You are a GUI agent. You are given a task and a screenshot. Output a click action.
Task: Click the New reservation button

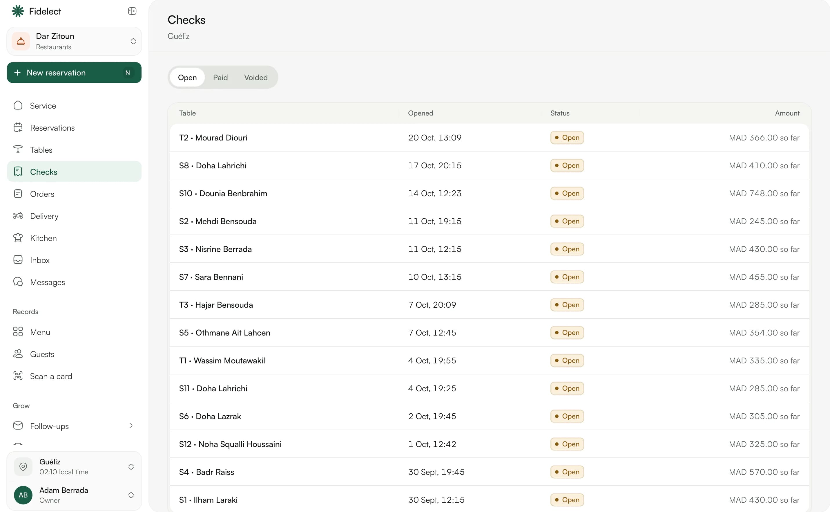point(74,73)
